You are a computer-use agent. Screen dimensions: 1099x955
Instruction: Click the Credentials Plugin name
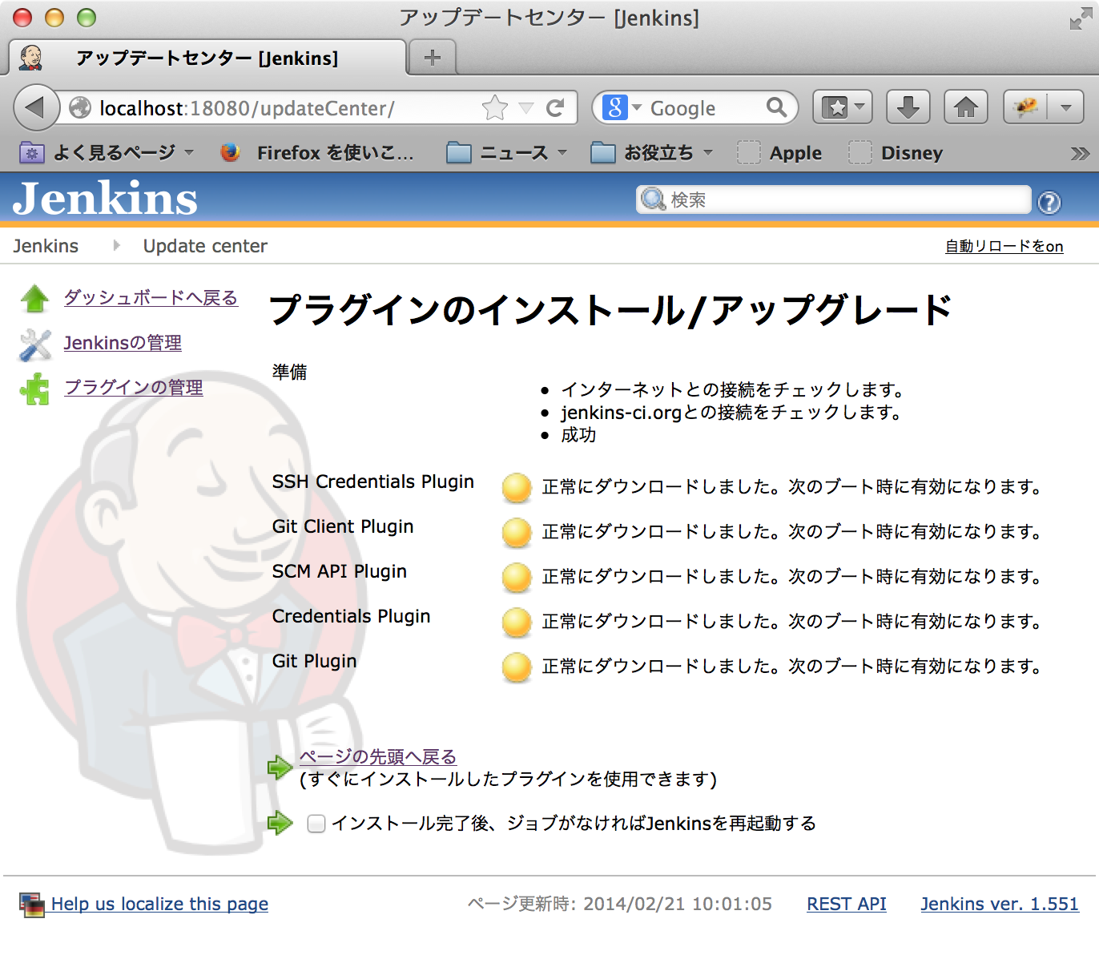point(351,616)
